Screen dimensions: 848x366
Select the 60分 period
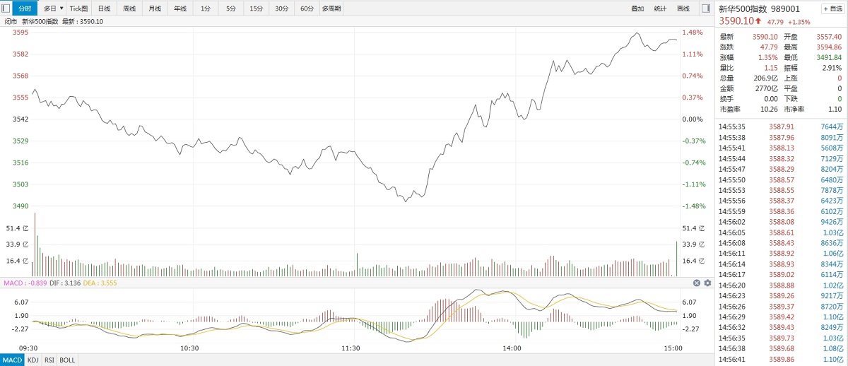click(x=307, y=8)
